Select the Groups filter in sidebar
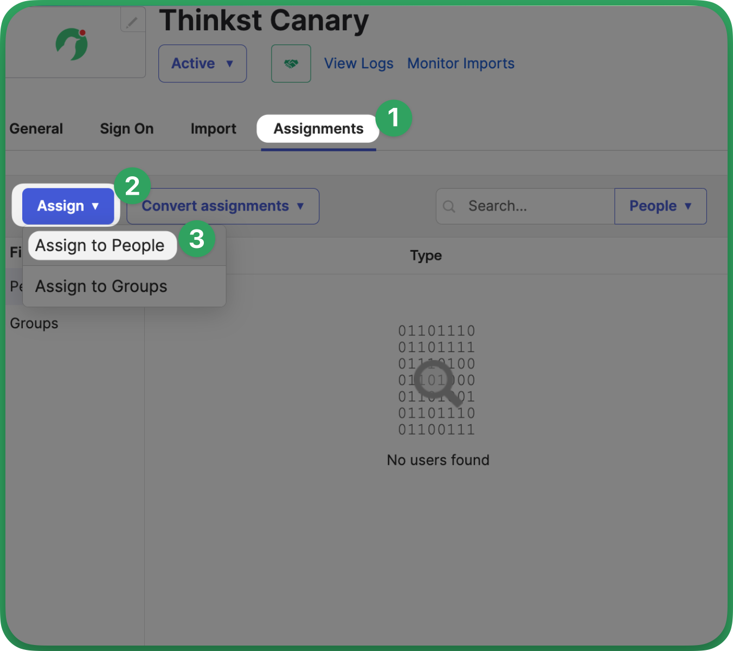733x651 pixels. tap(34, 323)
